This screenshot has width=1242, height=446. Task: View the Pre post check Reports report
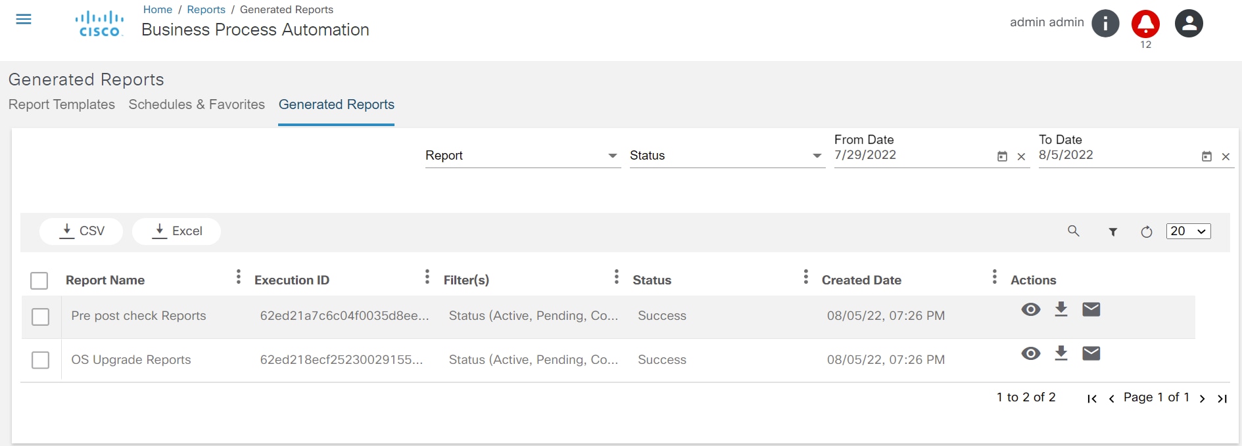1031,309
